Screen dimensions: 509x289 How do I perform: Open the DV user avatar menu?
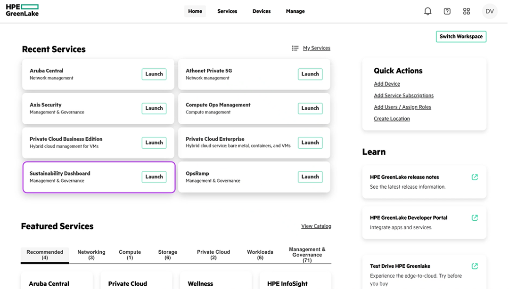[490, 11]
